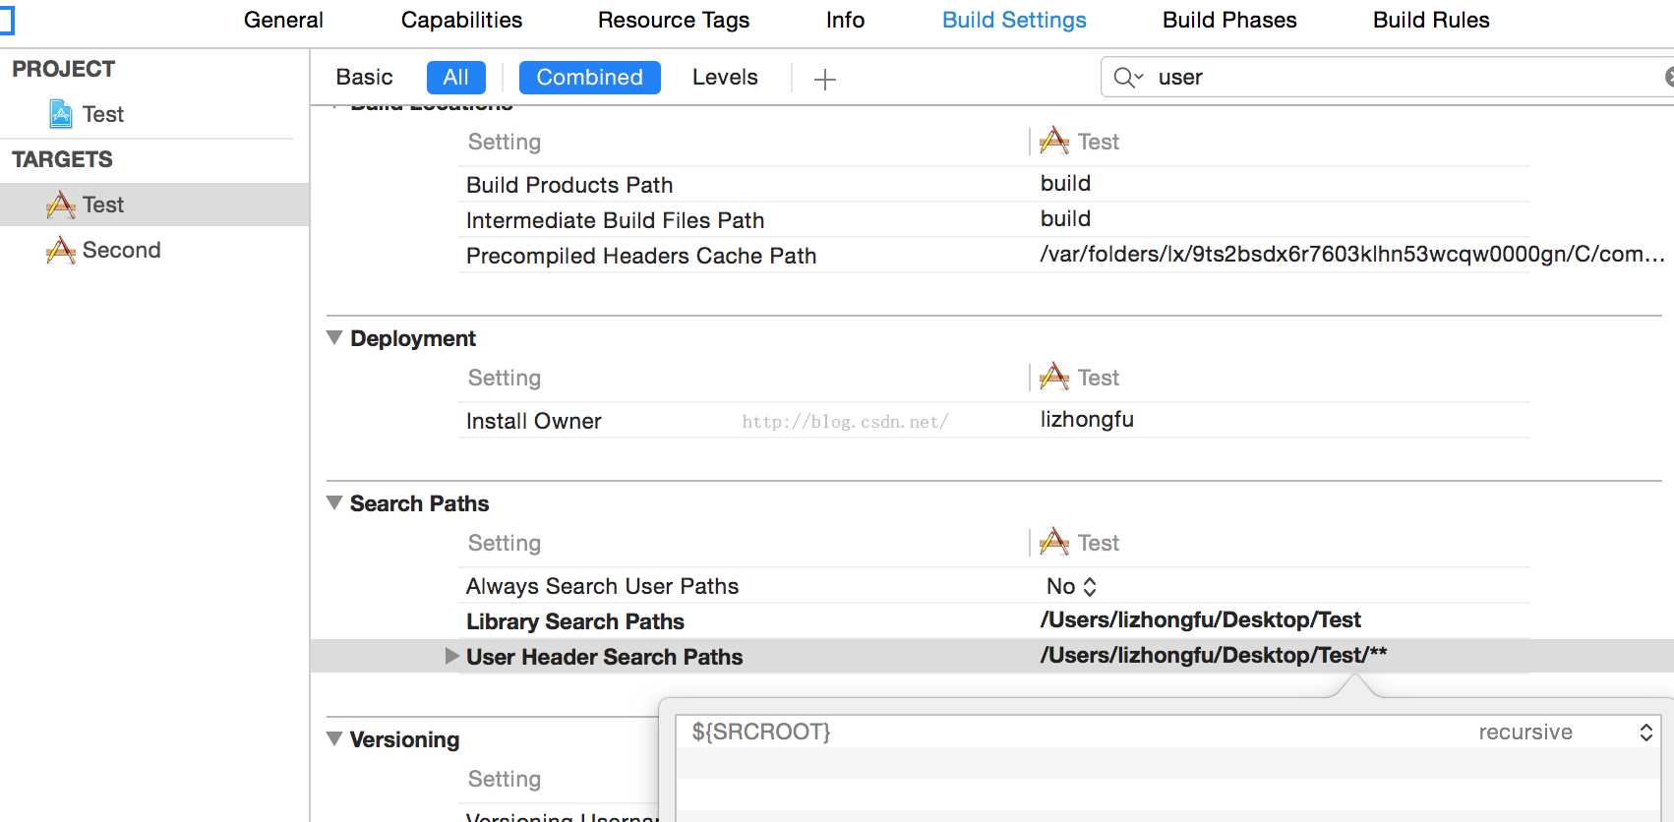Click the ${SRCROOT} path entry in popup
This screenshot has width=1674, height=822.
click(761, 732)
